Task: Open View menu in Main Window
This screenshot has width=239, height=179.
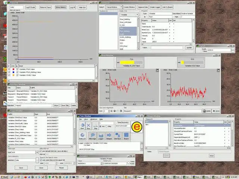Action: click(86, 119)
